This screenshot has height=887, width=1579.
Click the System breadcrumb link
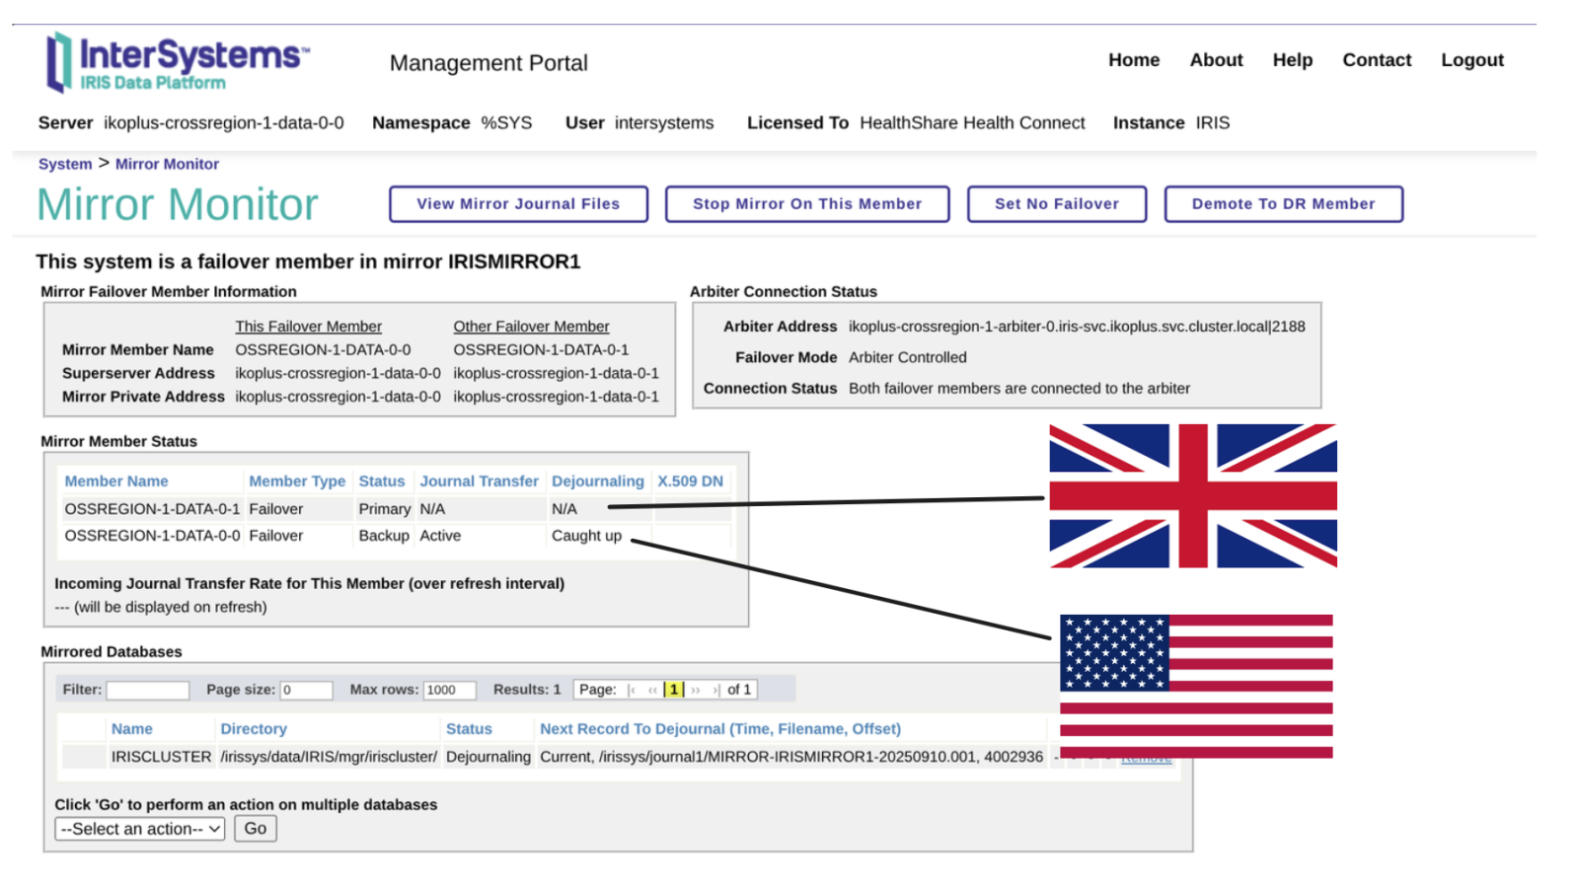(x=65, y=164)
